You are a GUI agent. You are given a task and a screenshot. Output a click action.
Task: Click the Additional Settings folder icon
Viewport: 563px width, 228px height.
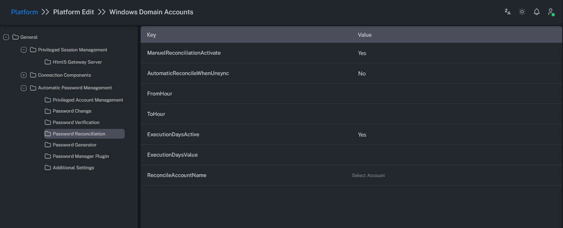pos(48,168)
